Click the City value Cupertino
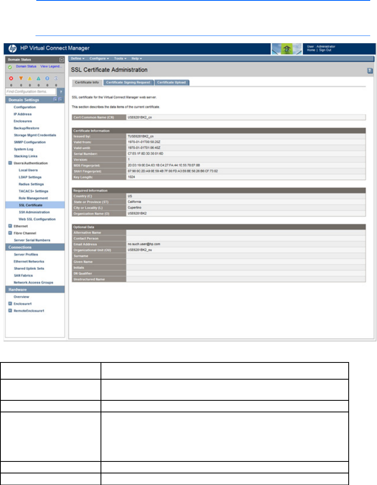 [x=134, y=208]
